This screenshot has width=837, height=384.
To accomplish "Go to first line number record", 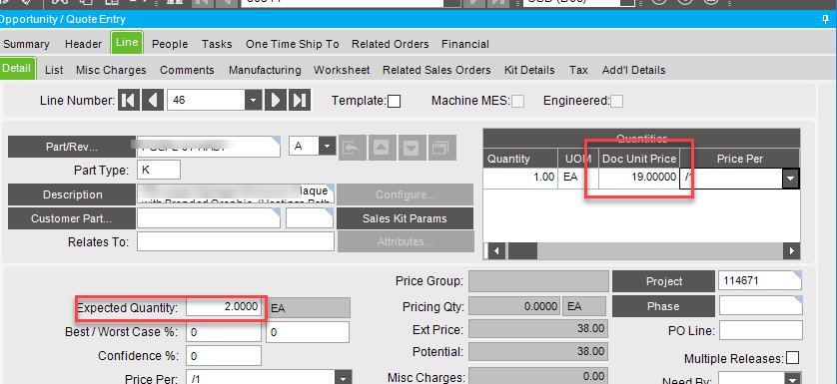I will pyautogui.click(x=129, y=101).
